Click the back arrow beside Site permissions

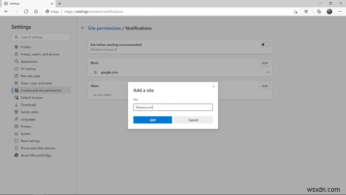(83, 28)
